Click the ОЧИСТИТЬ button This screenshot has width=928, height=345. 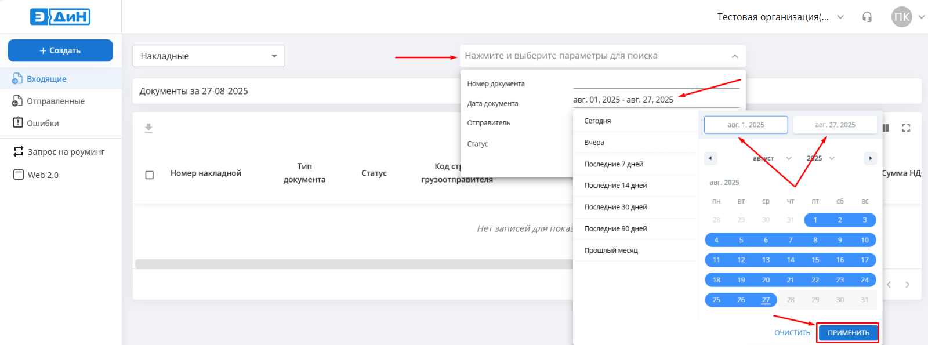pos(792,333)
